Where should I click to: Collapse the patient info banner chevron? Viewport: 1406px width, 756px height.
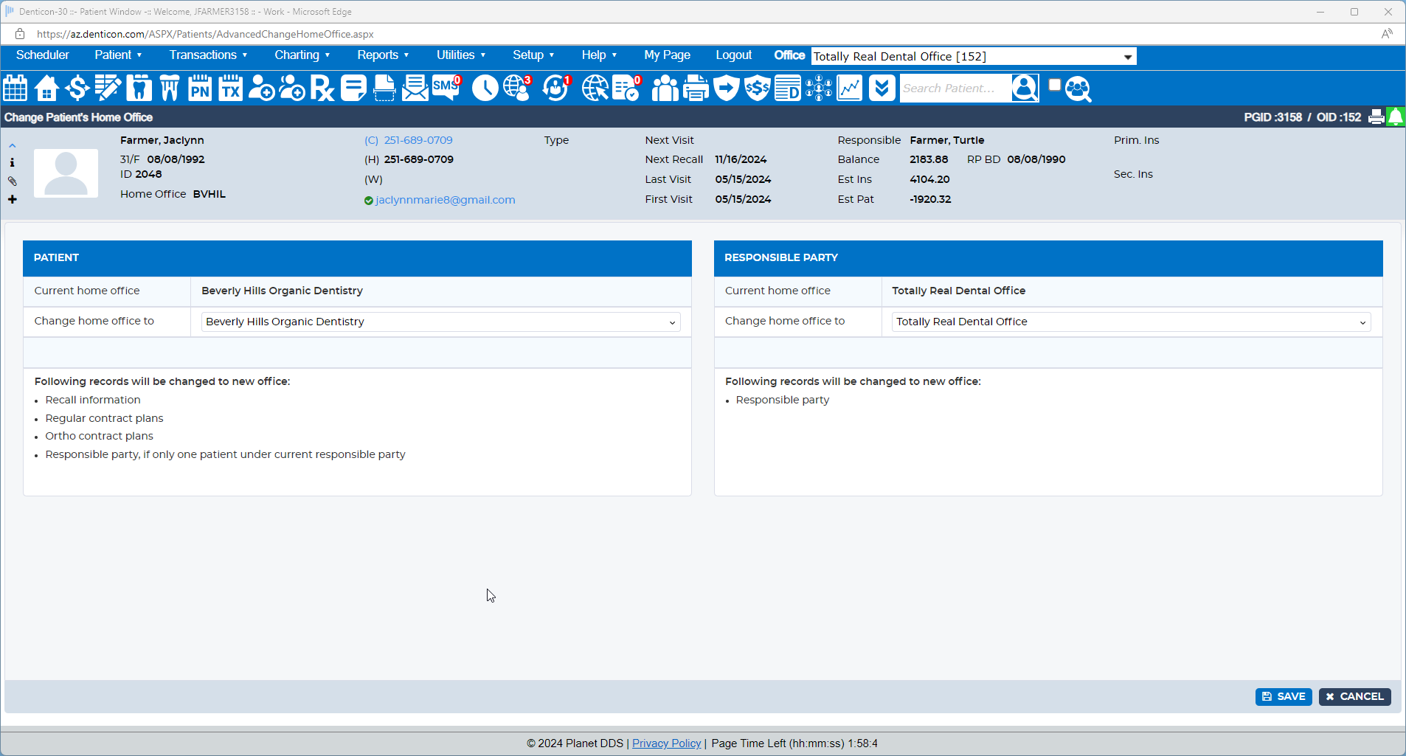(x=13, y=145)
